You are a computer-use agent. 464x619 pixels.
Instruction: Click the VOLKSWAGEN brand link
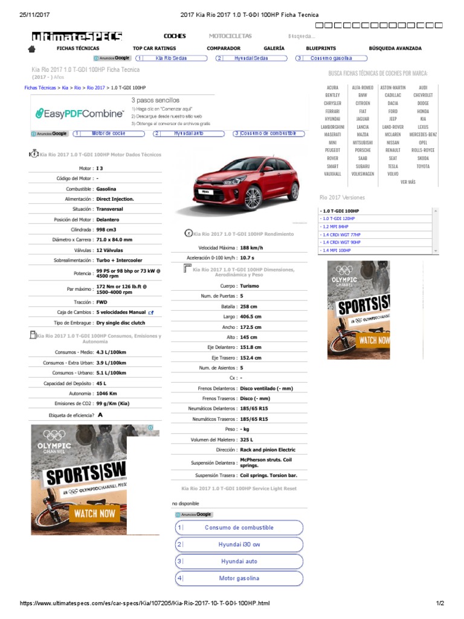pos(362,173)
